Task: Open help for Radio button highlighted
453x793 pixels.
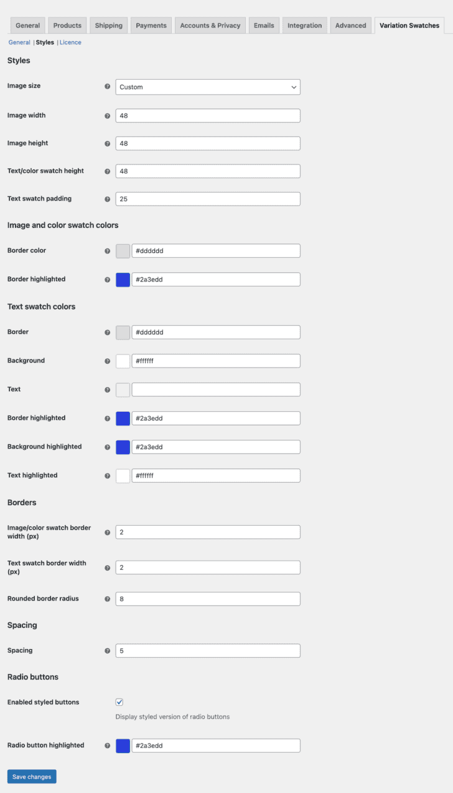Action: point(107,745)
